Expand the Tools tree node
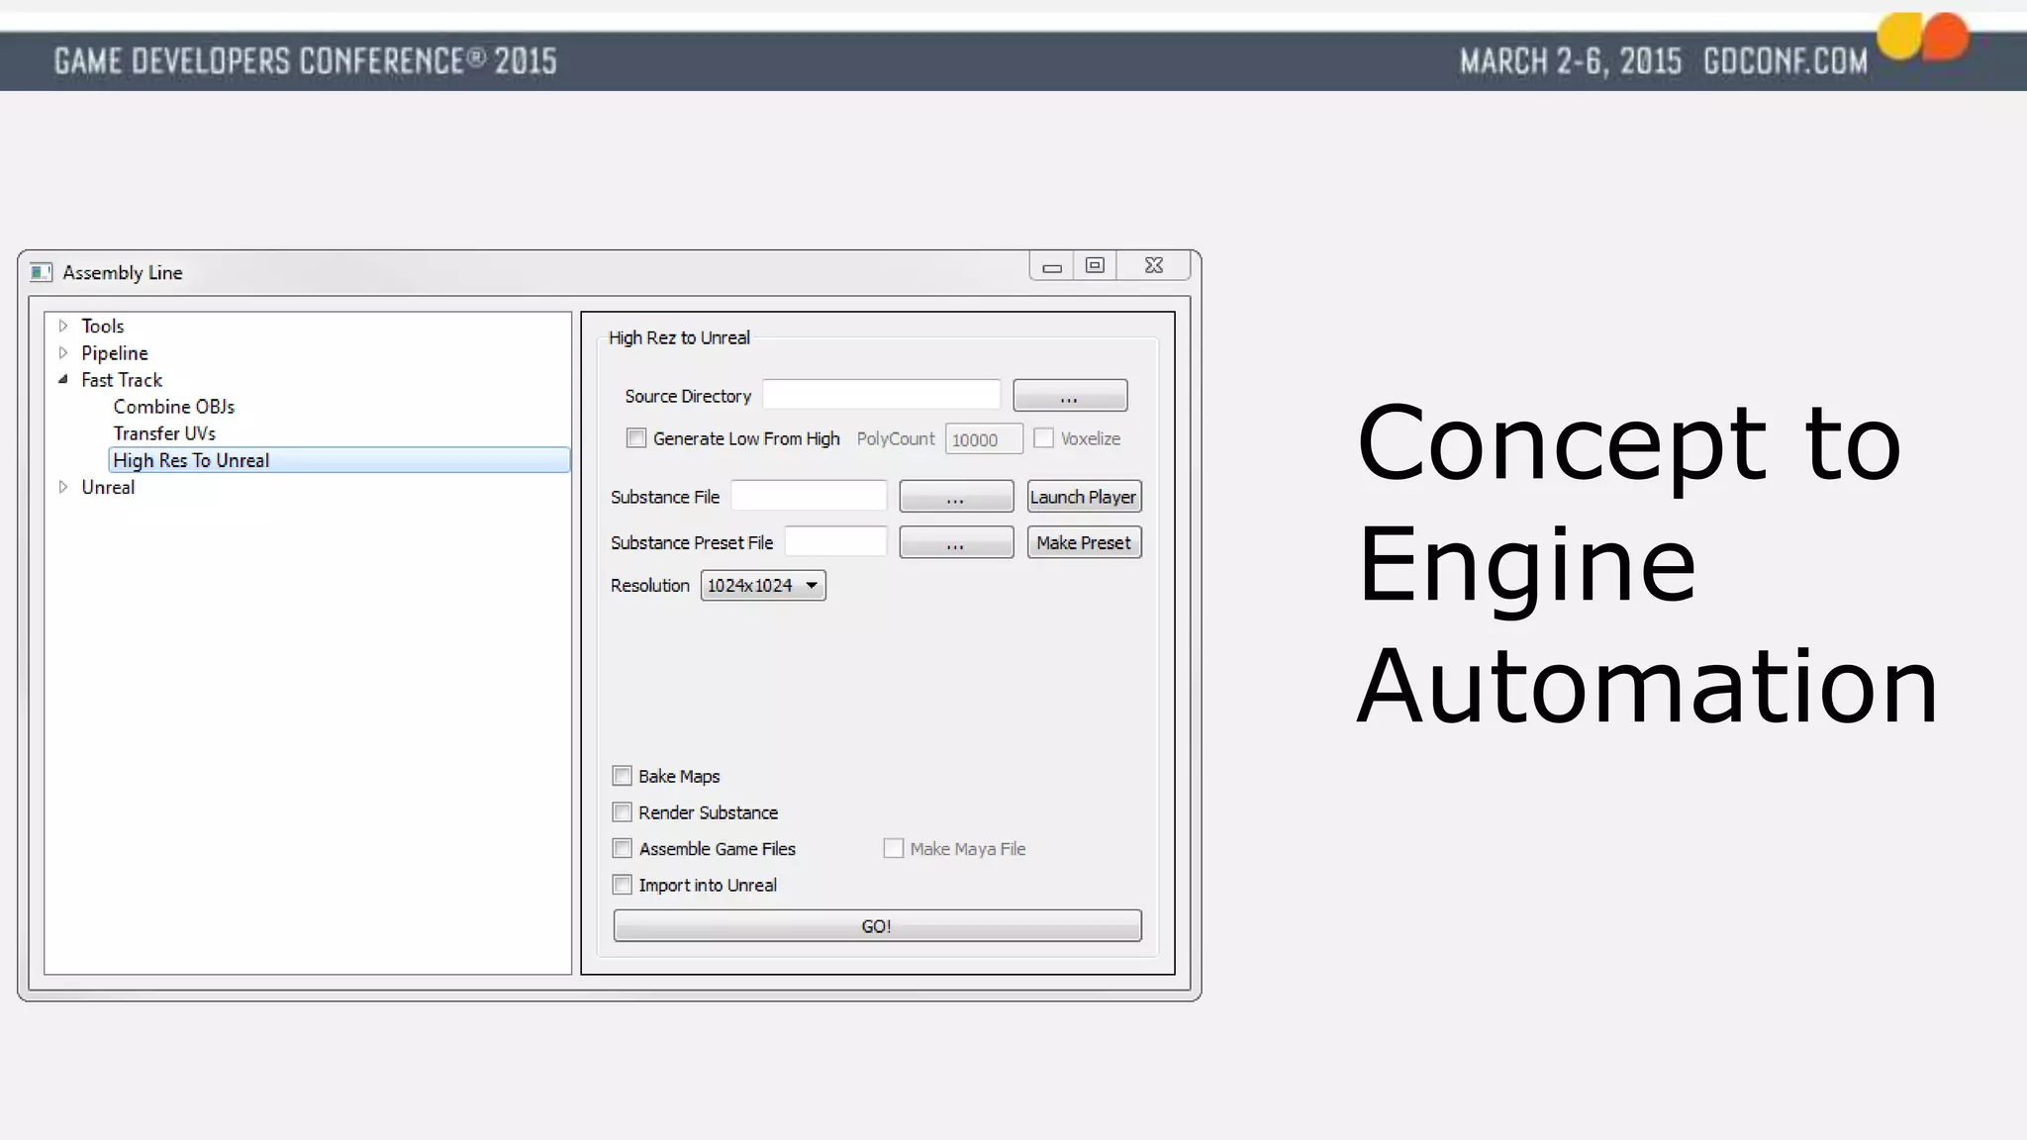Image resolution: width=2027 pixels, height=1140 pixels. tap(63, 326)
